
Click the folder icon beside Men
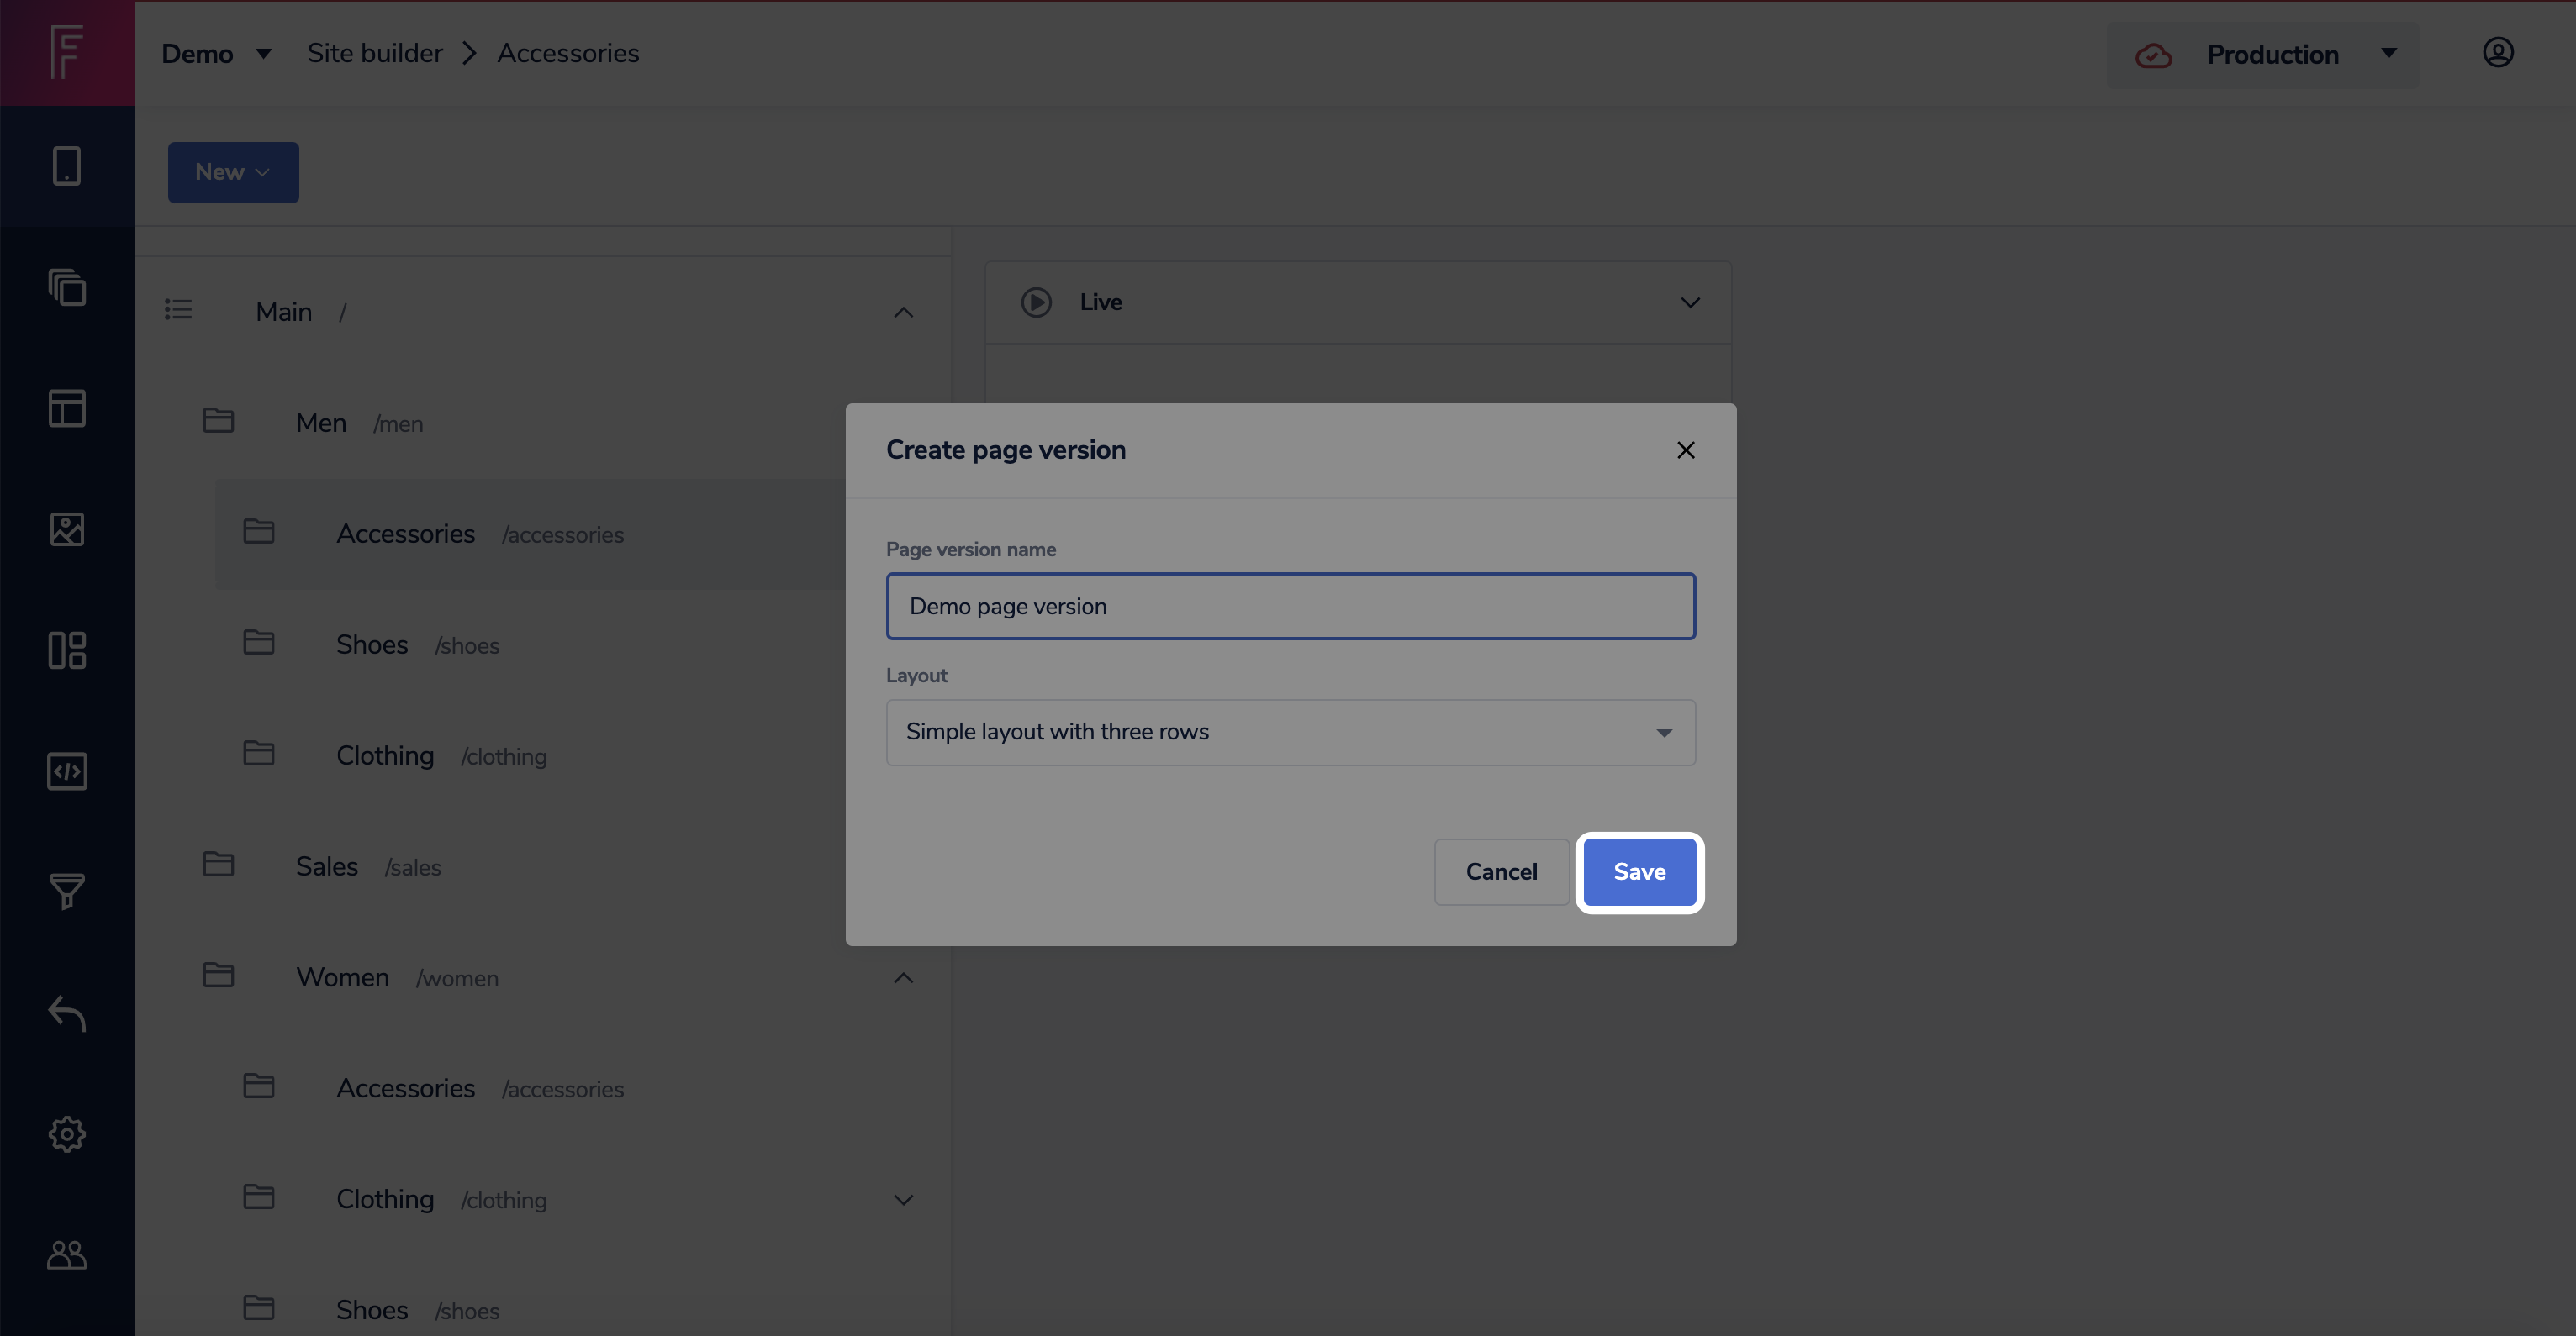218,421
